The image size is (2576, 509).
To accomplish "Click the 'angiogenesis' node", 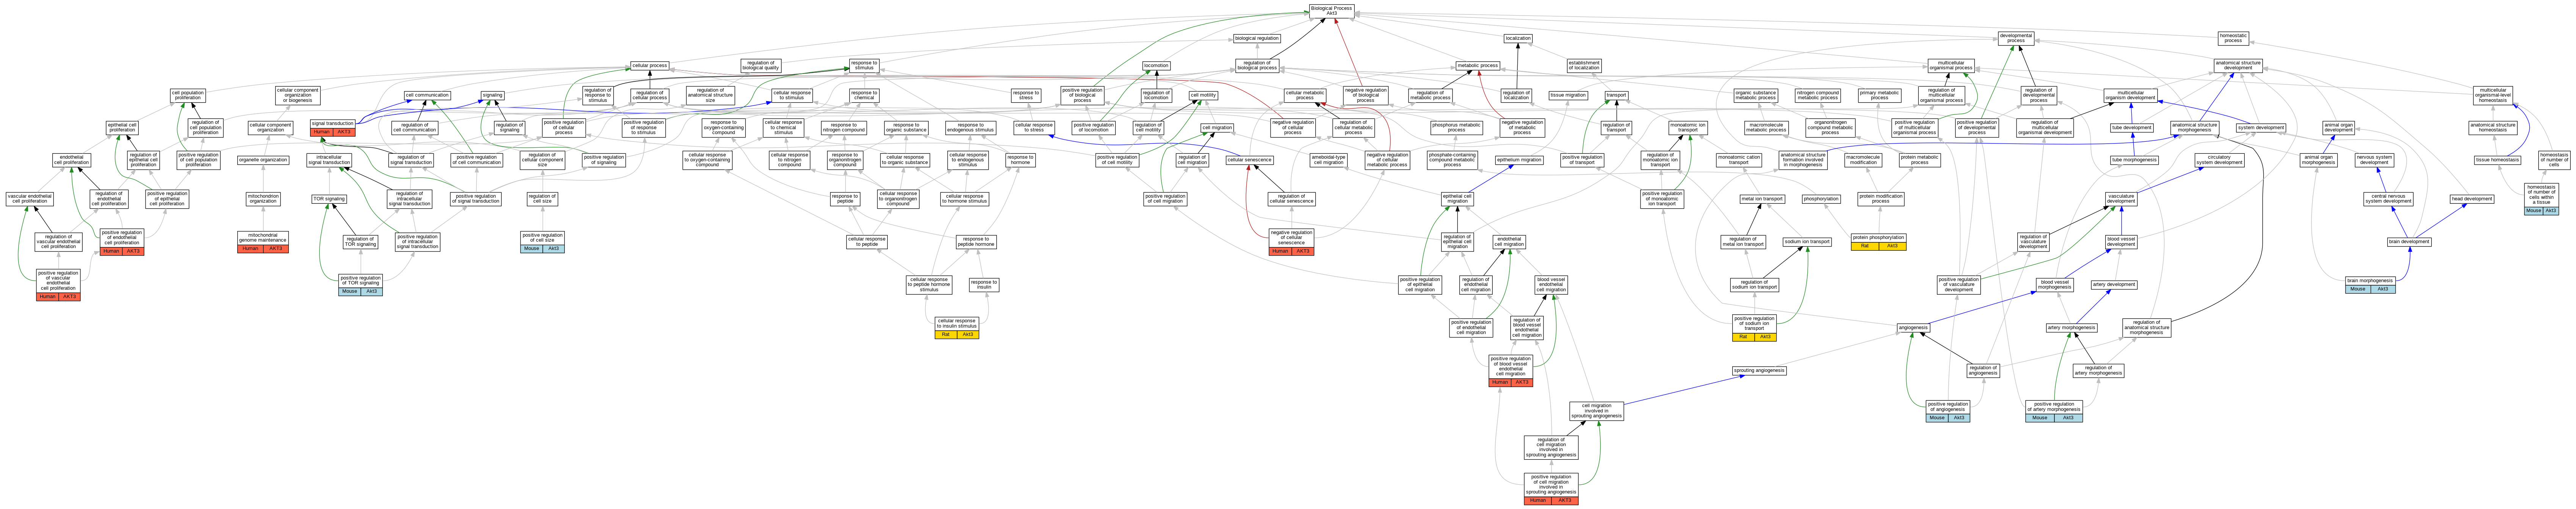I will [1913, 328].
